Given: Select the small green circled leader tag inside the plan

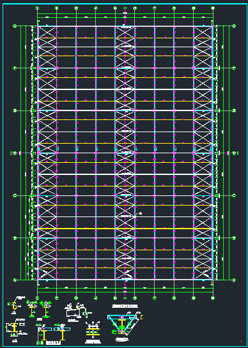Looking at the screenshot, I should pos(141,213).
